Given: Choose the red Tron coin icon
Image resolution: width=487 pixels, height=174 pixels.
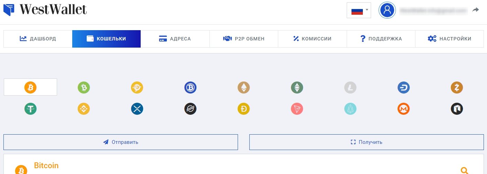Looking at the screenshot, I should [297, 109].
